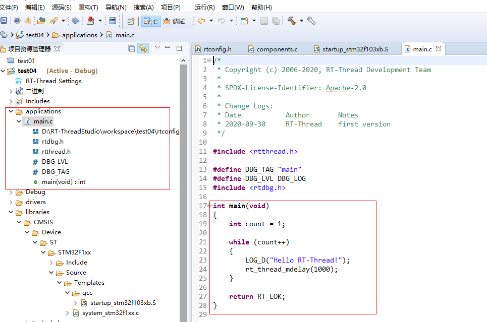Select startup_stm32f103xb.S in tree
The width and height of the screenshot is (487, 322).
point(123,303)
